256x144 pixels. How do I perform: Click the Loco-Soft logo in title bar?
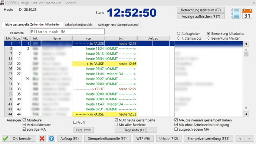pyautogui.click(x=2, y=3)
